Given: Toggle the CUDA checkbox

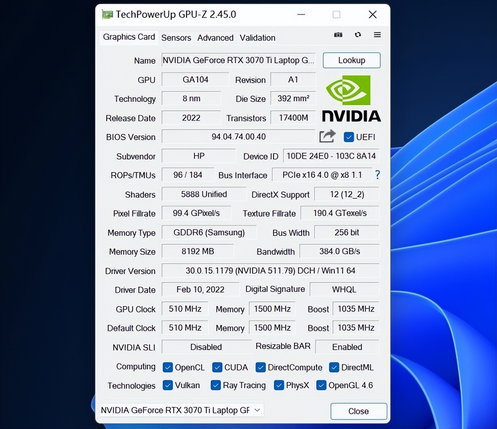Looking at the screenshot, I should click(x=217, y=367).
